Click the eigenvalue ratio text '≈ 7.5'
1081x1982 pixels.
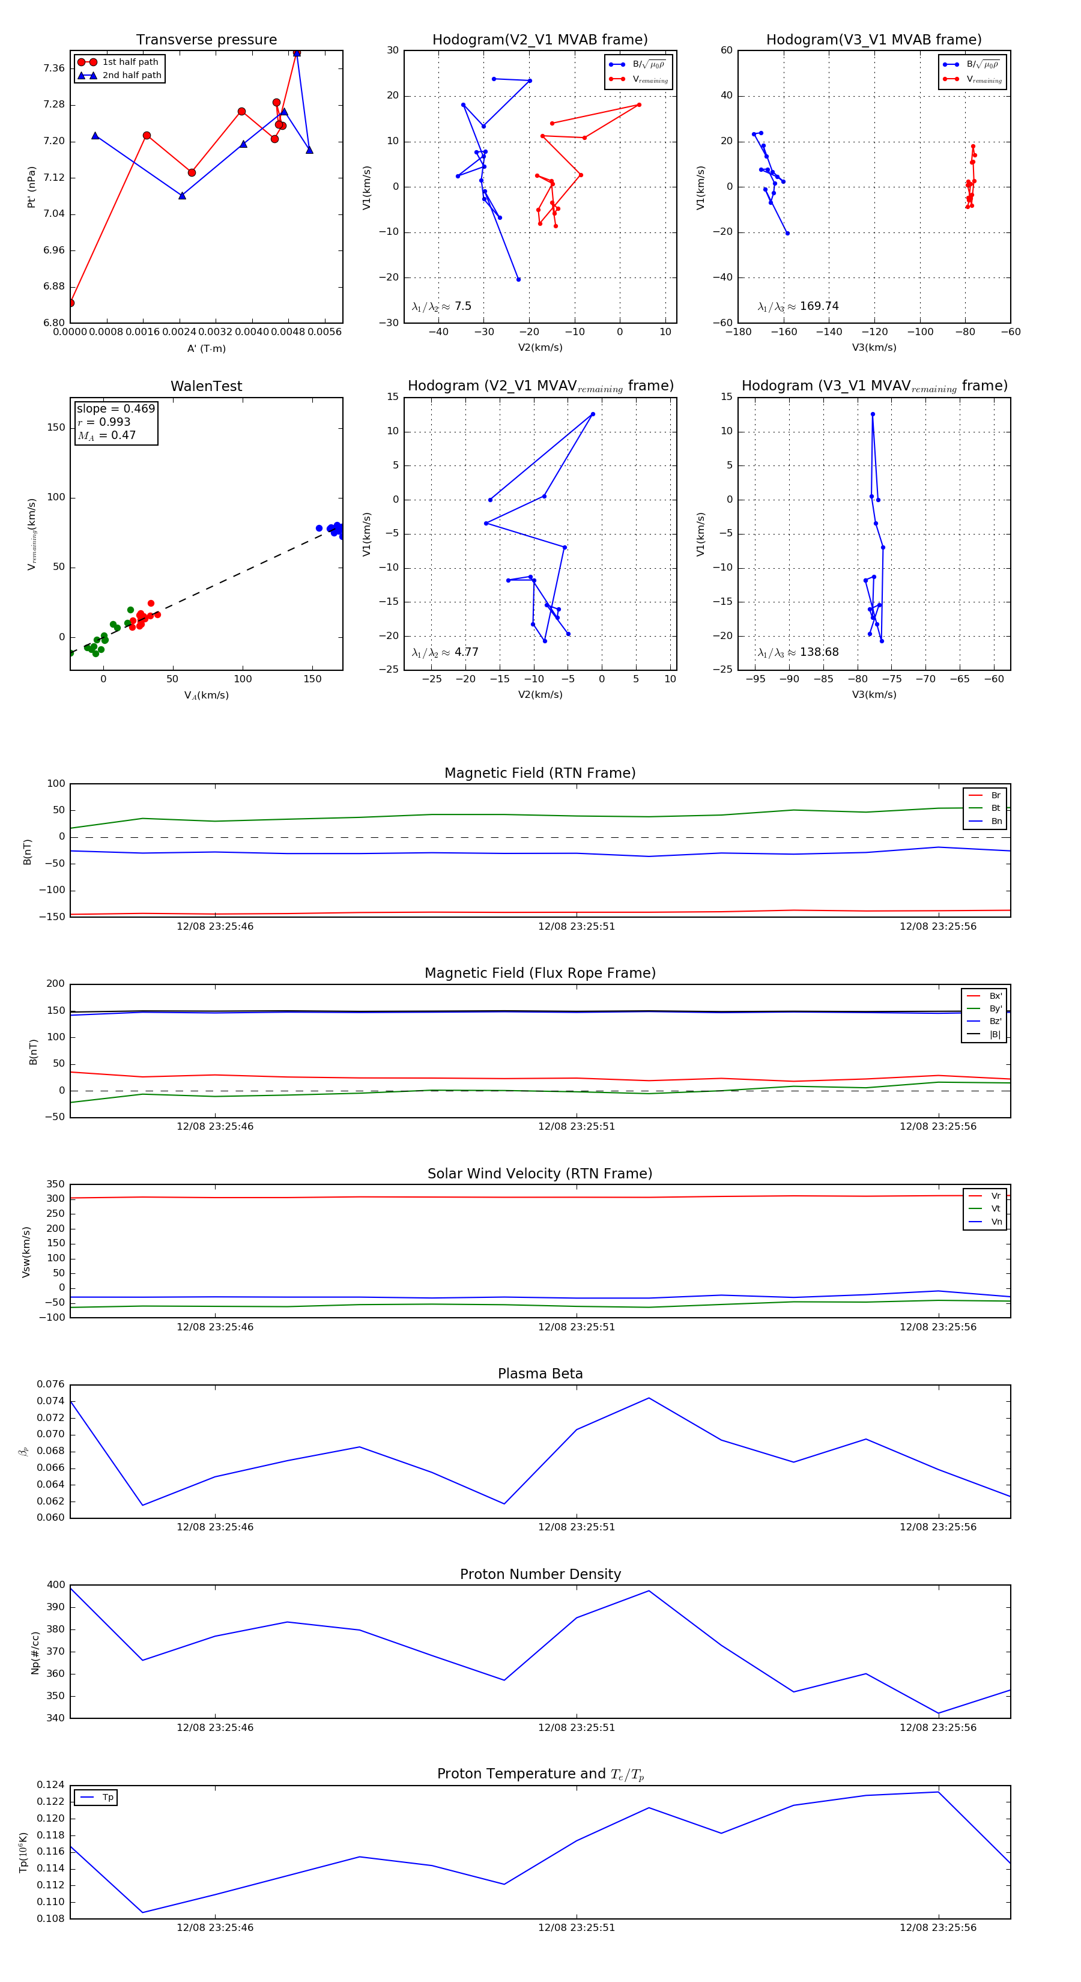click(x=456, y=306)
